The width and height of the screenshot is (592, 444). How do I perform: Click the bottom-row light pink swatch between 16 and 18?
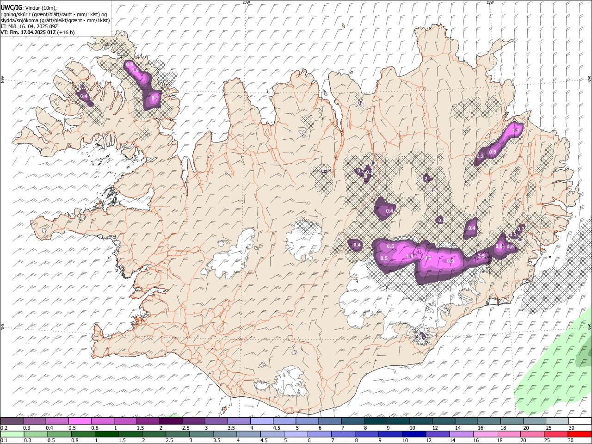coord(484,434)
